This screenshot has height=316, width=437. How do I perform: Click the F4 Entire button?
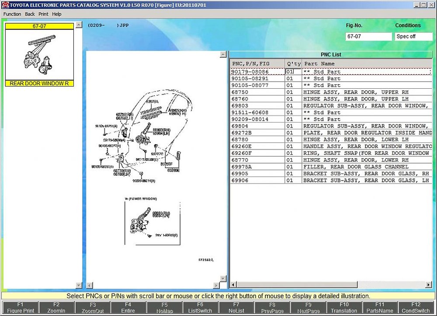128,307
